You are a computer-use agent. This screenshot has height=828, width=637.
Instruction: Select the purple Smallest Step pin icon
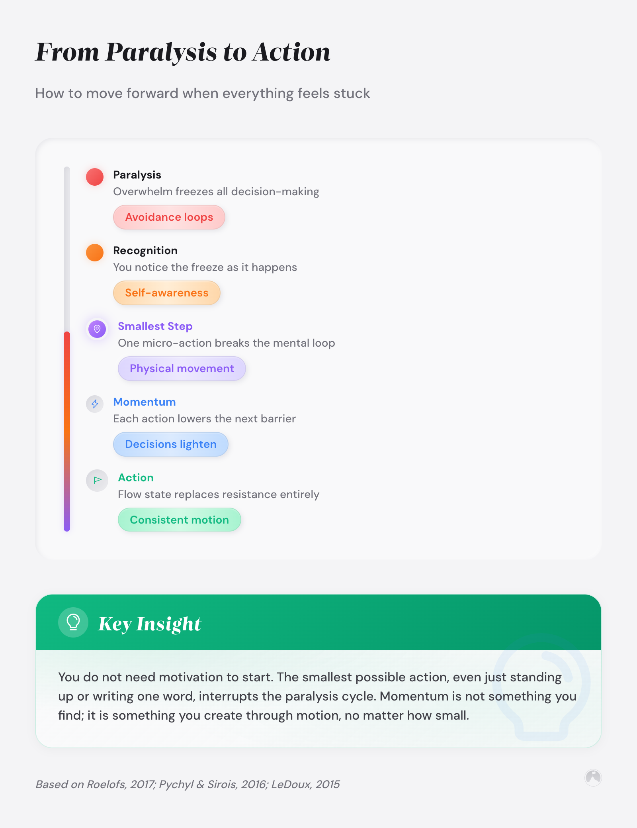coord(97,329)
